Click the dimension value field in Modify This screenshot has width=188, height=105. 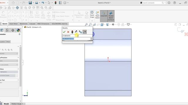[x=76, y=39]
